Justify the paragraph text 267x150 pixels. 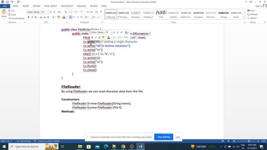click(x=81, y=17)
